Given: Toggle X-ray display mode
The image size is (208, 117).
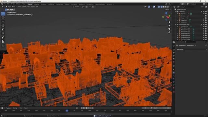Looking at the screenshot, I should click(159, 6).
